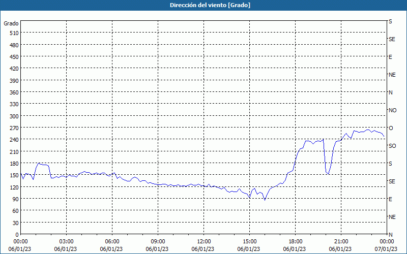The image size is (407, 254).
Task: Click the 180 y-axis value
Action: coord(15,164)
